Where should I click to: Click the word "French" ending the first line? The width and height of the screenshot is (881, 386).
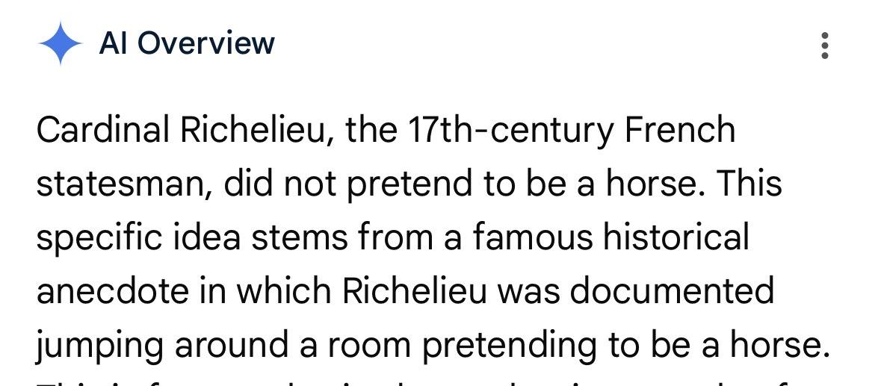tap(680, 130)
